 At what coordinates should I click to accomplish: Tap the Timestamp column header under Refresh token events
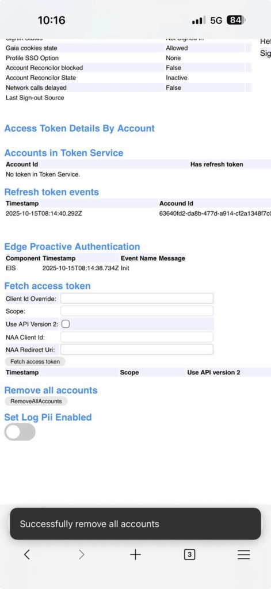click(x=22, y=203)
